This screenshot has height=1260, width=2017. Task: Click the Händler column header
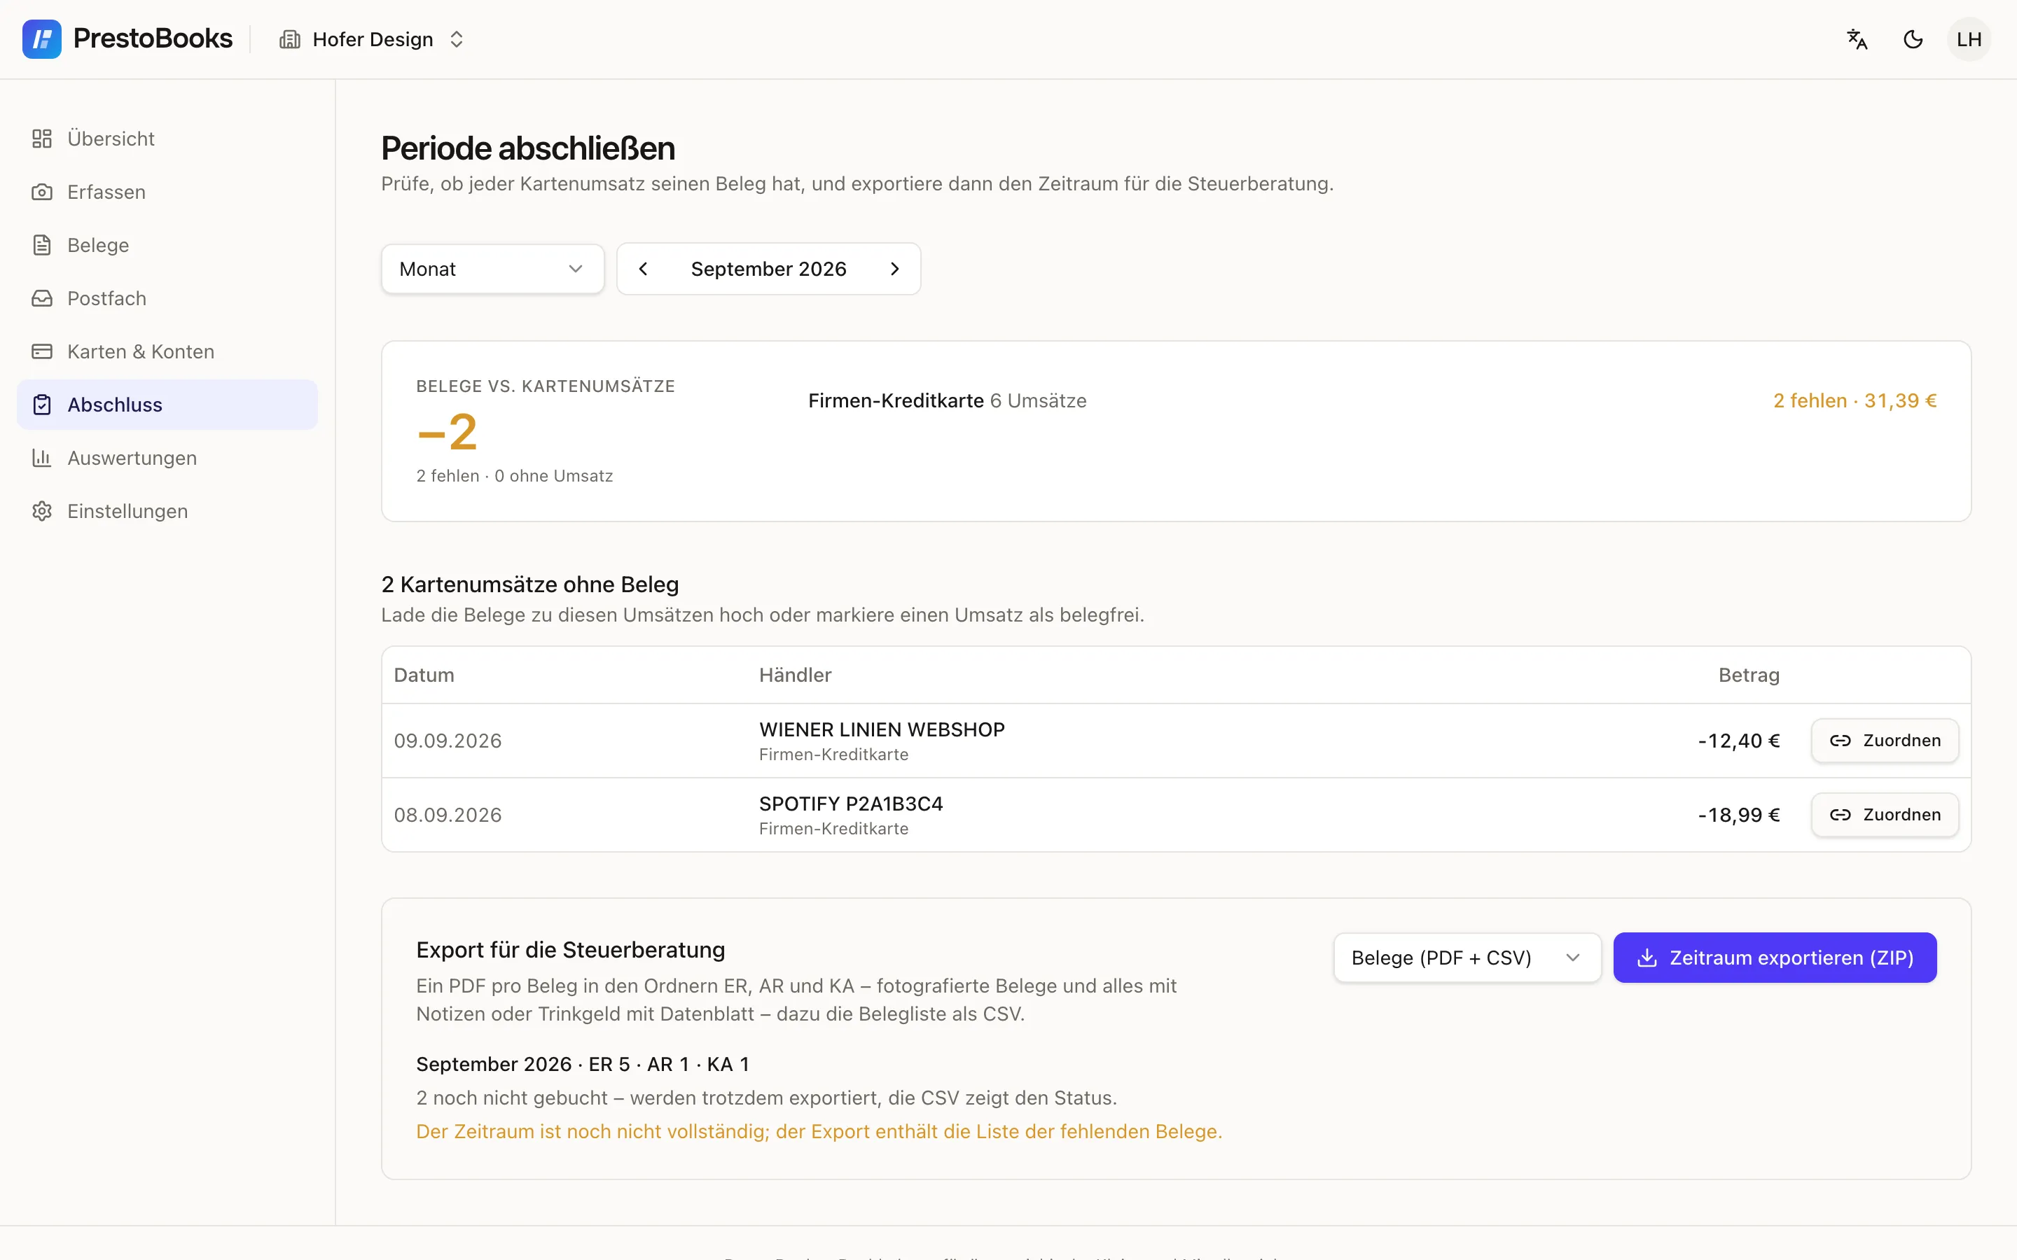tap(795, 675)
